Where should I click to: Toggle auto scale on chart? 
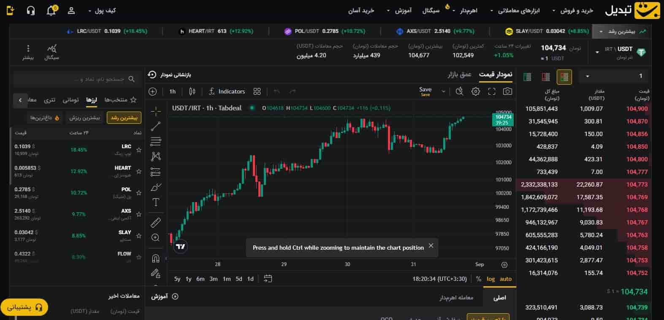coord(506,279)
